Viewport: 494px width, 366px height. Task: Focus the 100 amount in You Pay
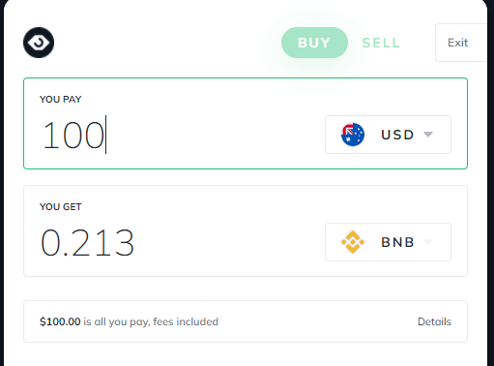coord(73,135)
